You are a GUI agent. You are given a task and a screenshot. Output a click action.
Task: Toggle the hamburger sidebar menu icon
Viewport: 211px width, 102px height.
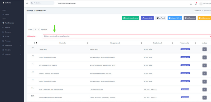27,3
